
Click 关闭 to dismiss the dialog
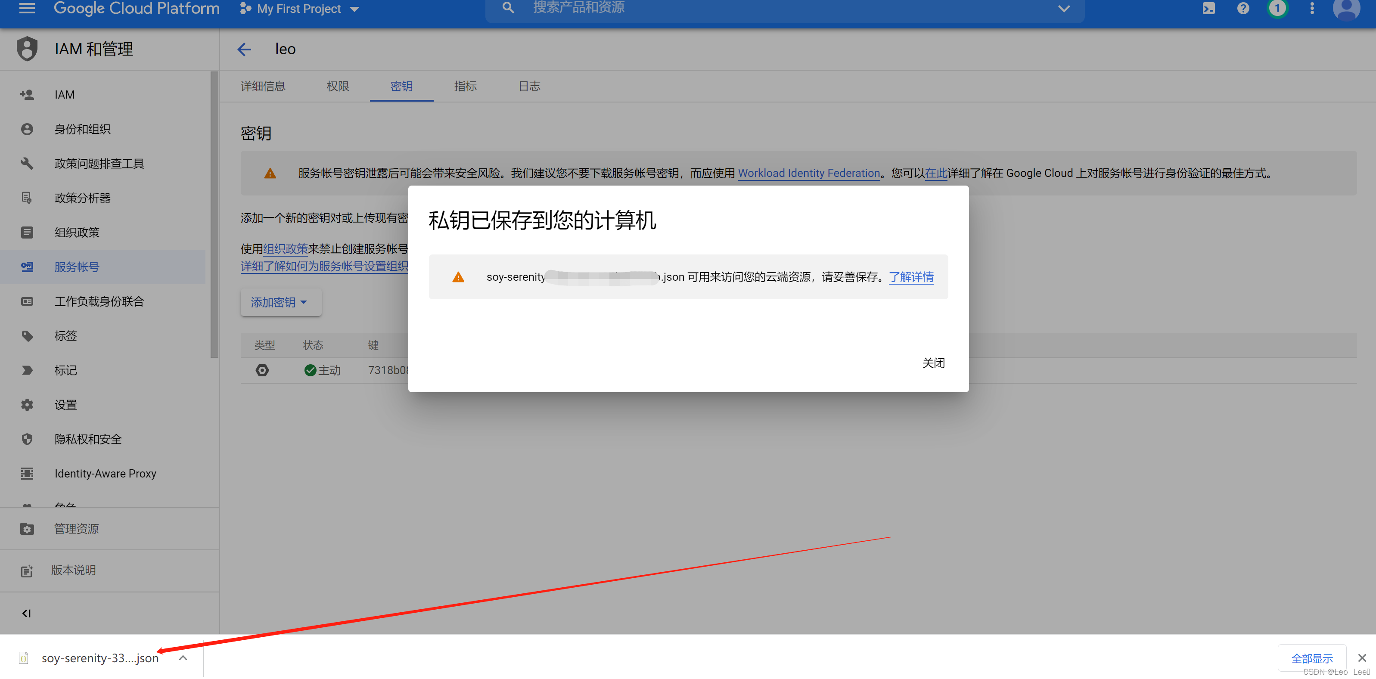[x=933, y=363]
